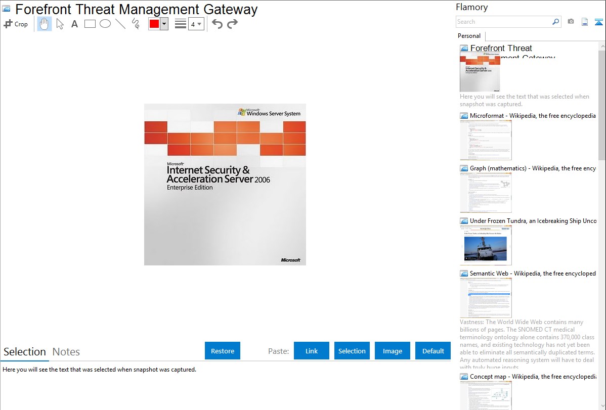Click the icon beside Under Frozen Tundra
The width and height of the screenshot is (606, 410).
(464, 221)
